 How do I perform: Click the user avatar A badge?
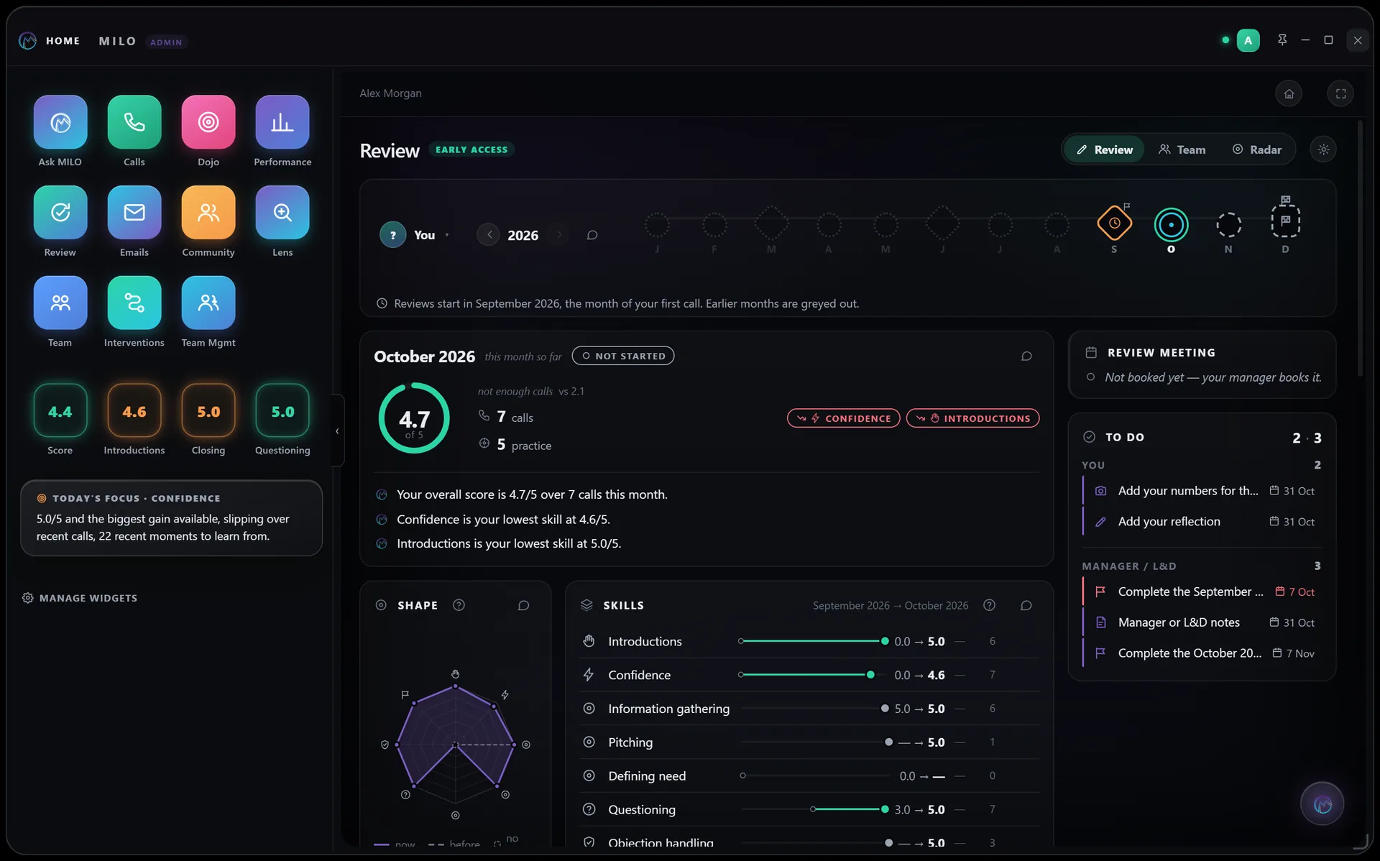1248,40
